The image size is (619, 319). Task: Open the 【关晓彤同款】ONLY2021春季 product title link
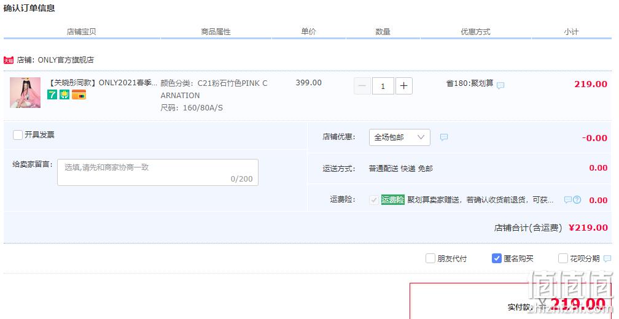pos(102,83)
